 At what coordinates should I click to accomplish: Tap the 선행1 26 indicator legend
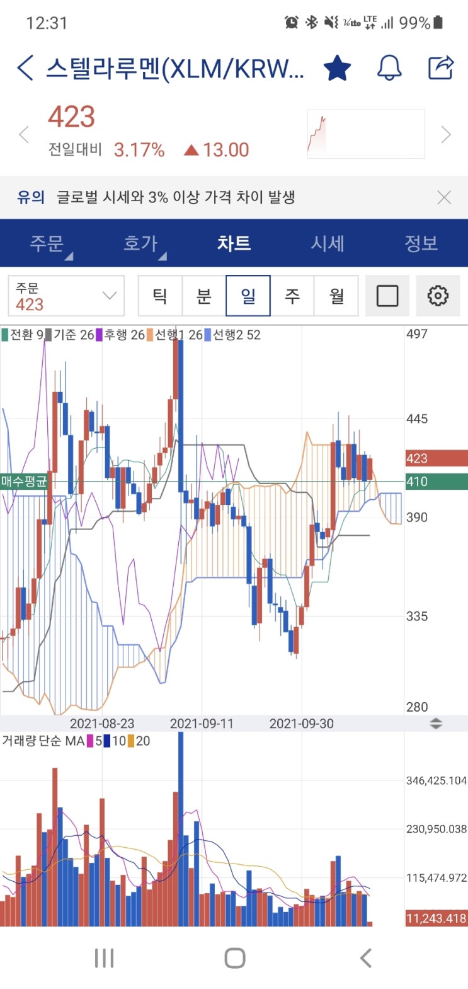pos(174,335)
